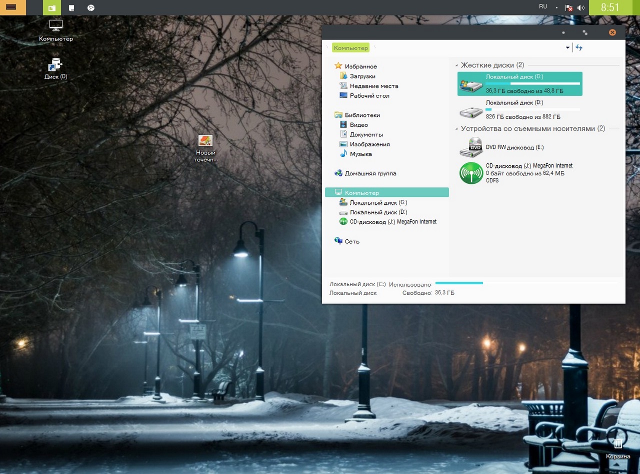Select Сеть in the navigation pane

click(351, 241)
